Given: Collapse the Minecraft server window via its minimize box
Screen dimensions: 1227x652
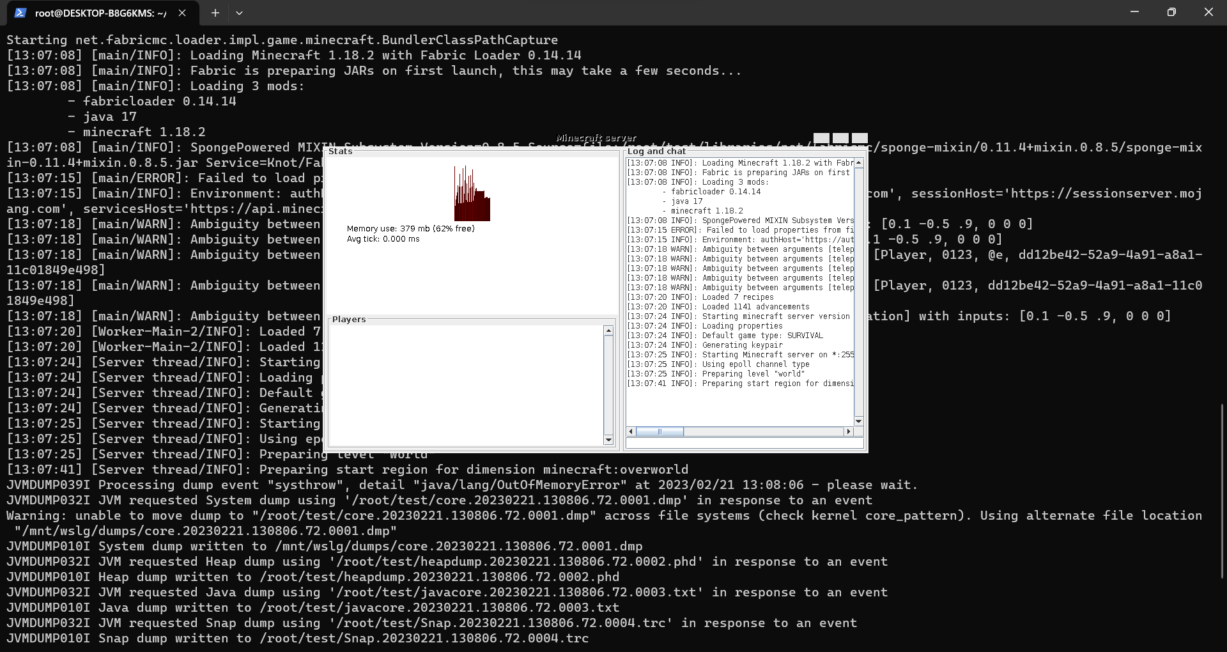Looking at the screenshot, I should pos(820,138).
